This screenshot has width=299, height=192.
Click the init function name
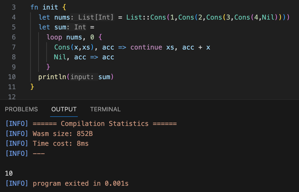point(50,7)
